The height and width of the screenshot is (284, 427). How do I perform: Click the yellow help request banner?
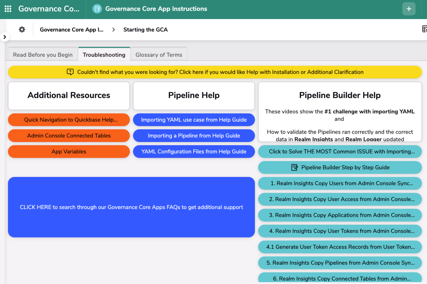215,72
